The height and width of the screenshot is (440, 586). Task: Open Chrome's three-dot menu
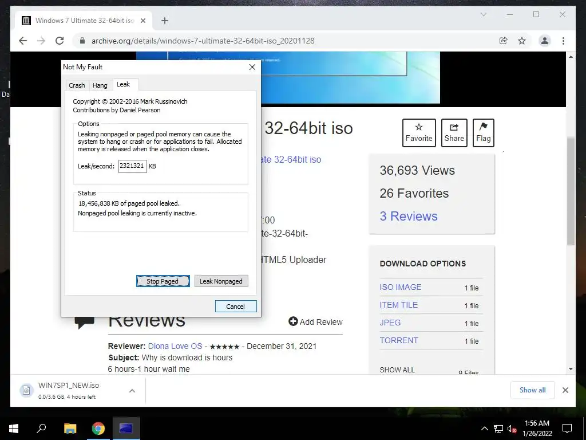pyautogui.click(x=563, y=41)
